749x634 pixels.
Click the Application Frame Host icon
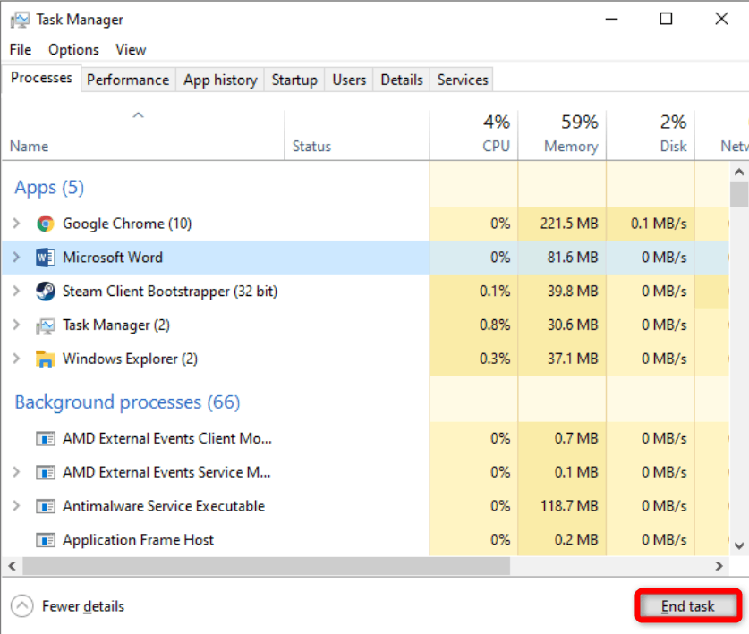pyautogui.click(x=46, y=540)
